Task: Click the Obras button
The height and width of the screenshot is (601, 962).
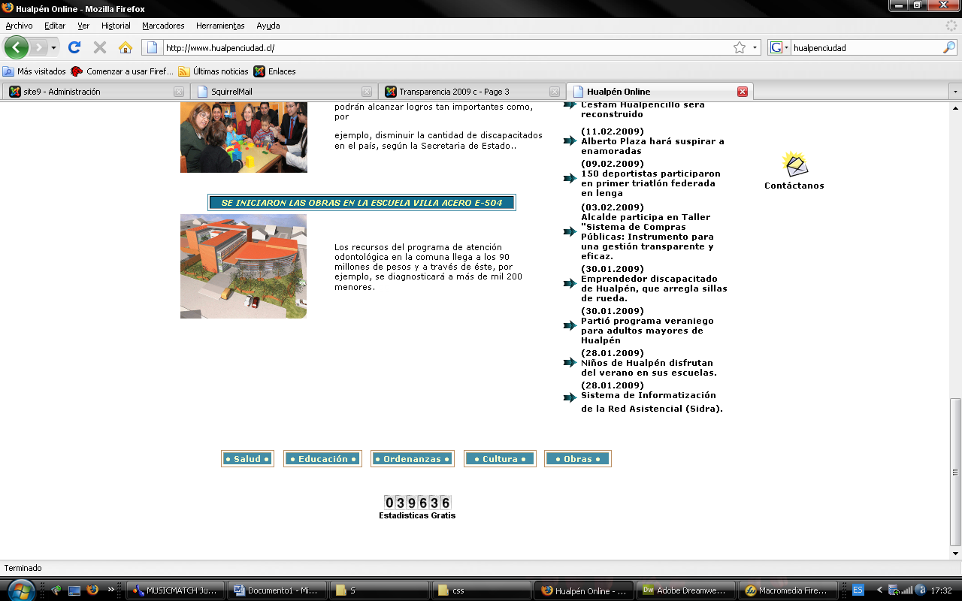Action: tap(578, 459)
